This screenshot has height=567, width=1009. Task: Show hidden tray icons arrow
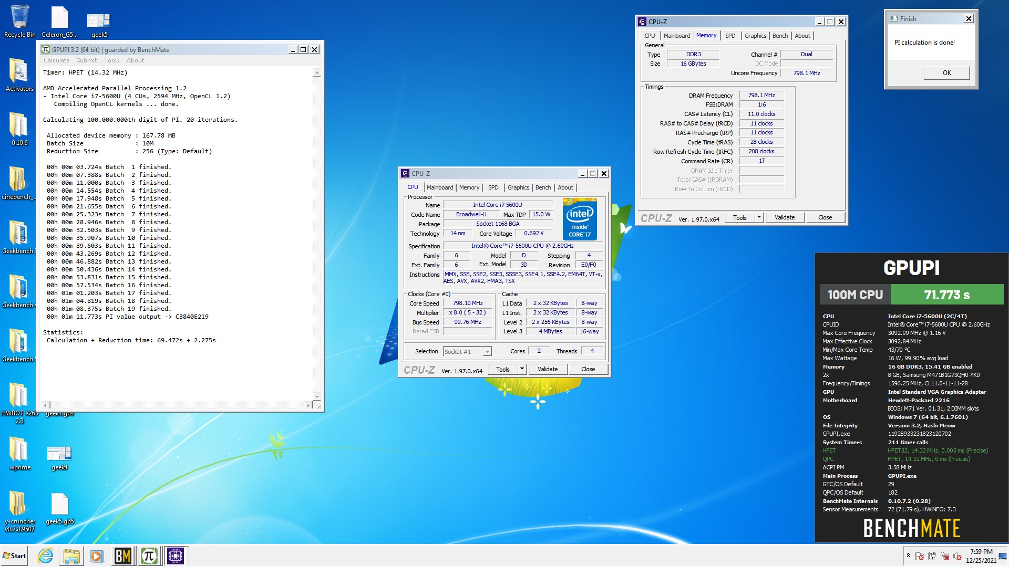click(x=908, y=555)
